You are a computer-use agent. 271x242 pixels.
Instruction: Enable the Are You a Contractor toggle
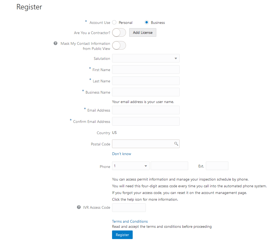[x=119, y=32]
